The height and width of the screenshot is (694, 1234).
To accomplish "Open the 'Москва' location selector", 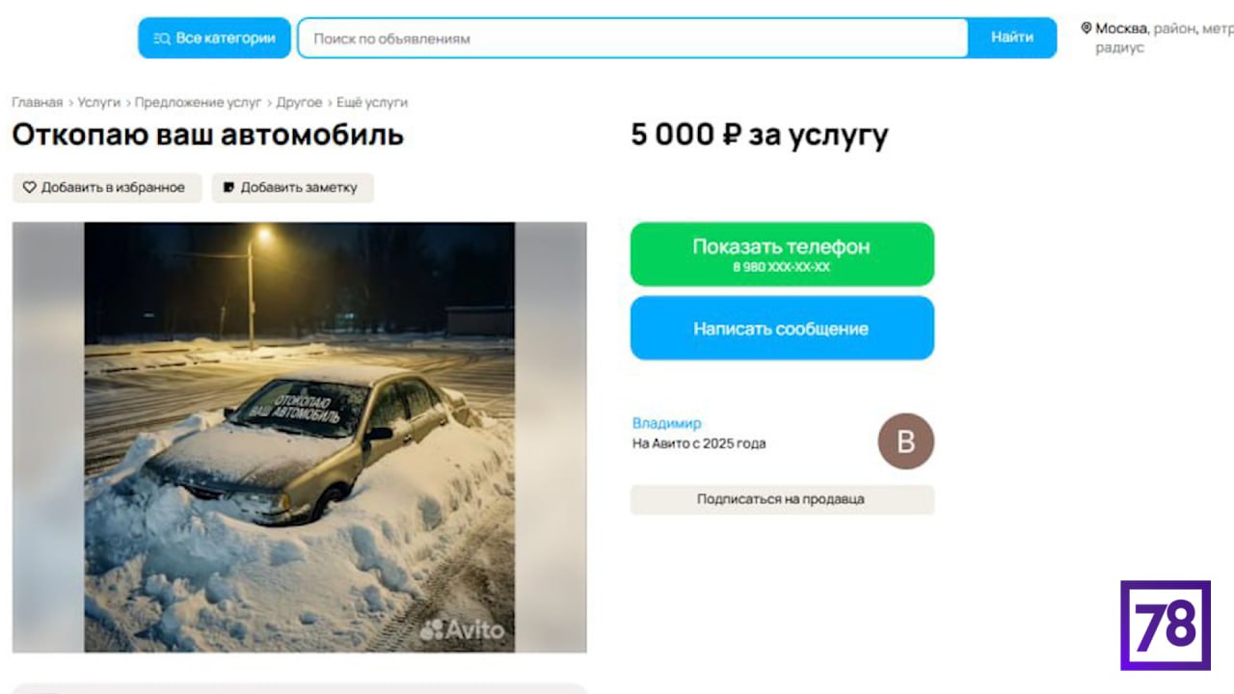I will click(x=1121, y=29).
